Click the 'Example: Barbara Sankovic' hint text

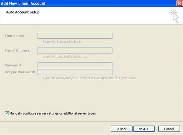coord(62,42)
